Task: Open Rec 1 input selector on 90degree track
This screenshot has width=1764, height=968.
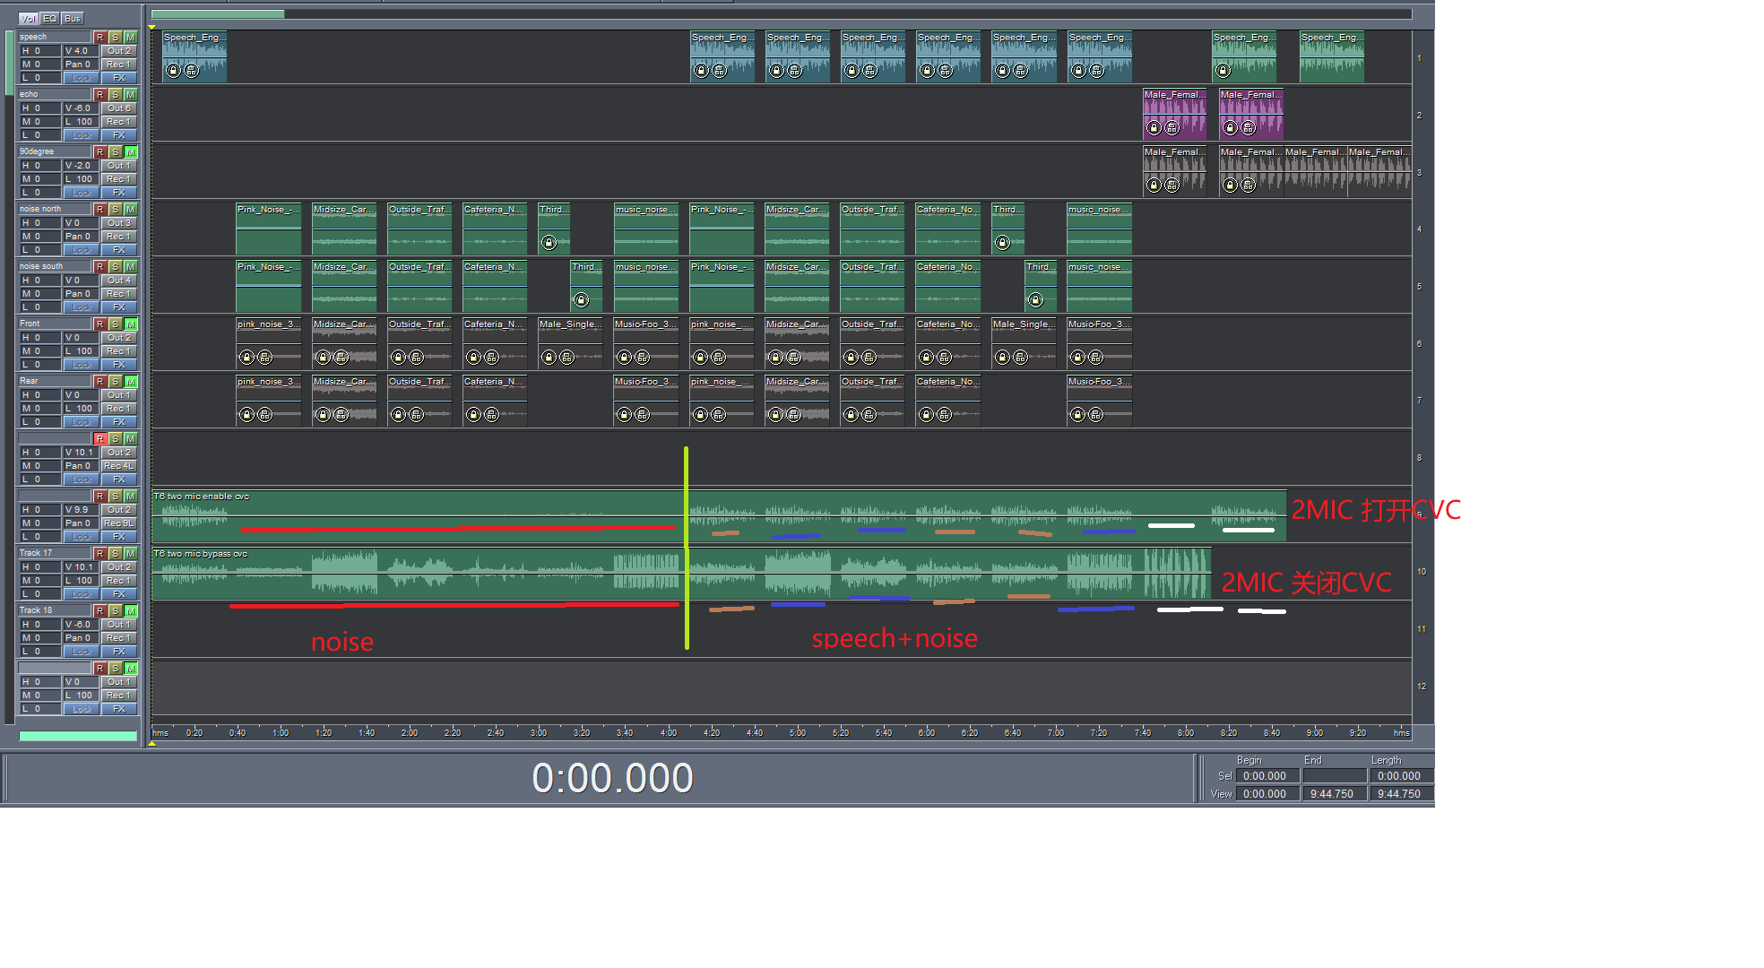Action: click(118, 178)
